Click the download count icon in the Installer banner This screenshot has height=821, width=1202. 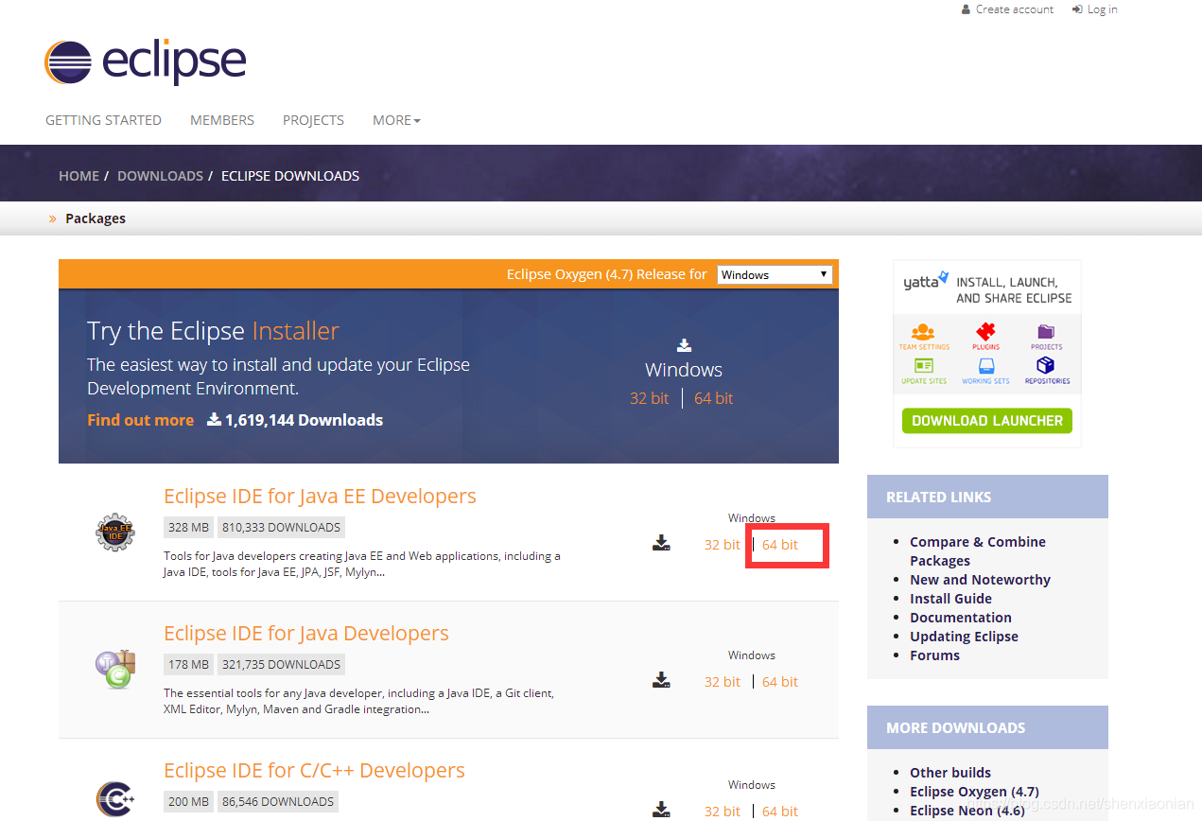[x=214, y=419]
